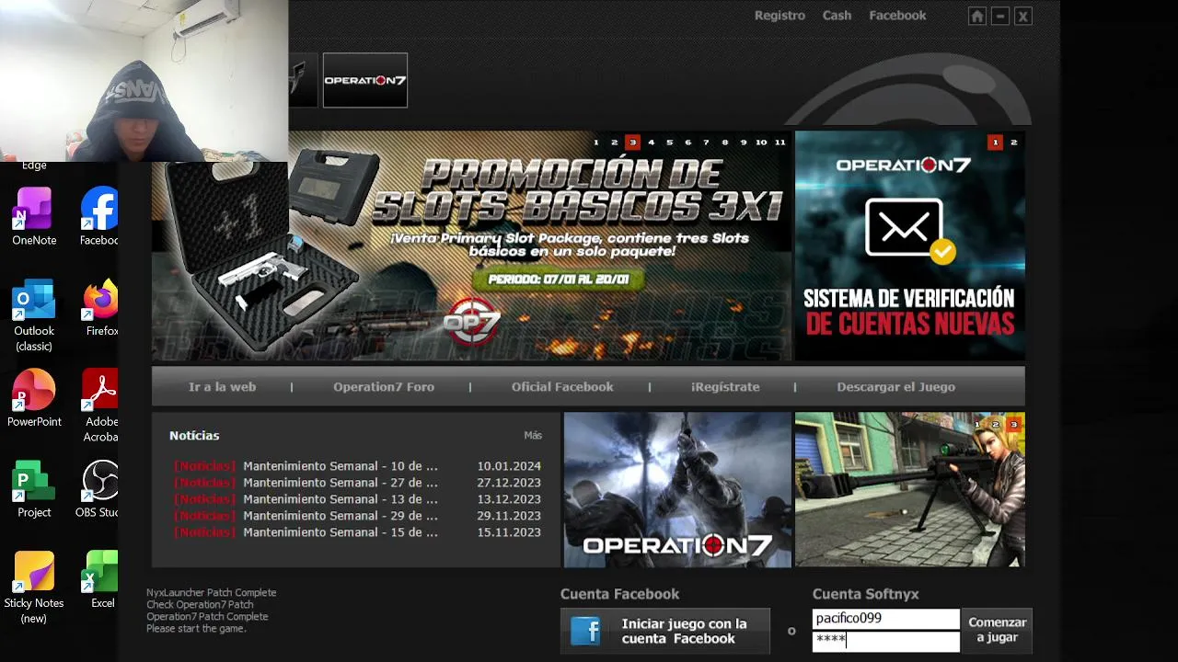Go to main banner slide 7
Image resolution: width=1178 pixels, height=662 pixels.
(x=707, y=143)
